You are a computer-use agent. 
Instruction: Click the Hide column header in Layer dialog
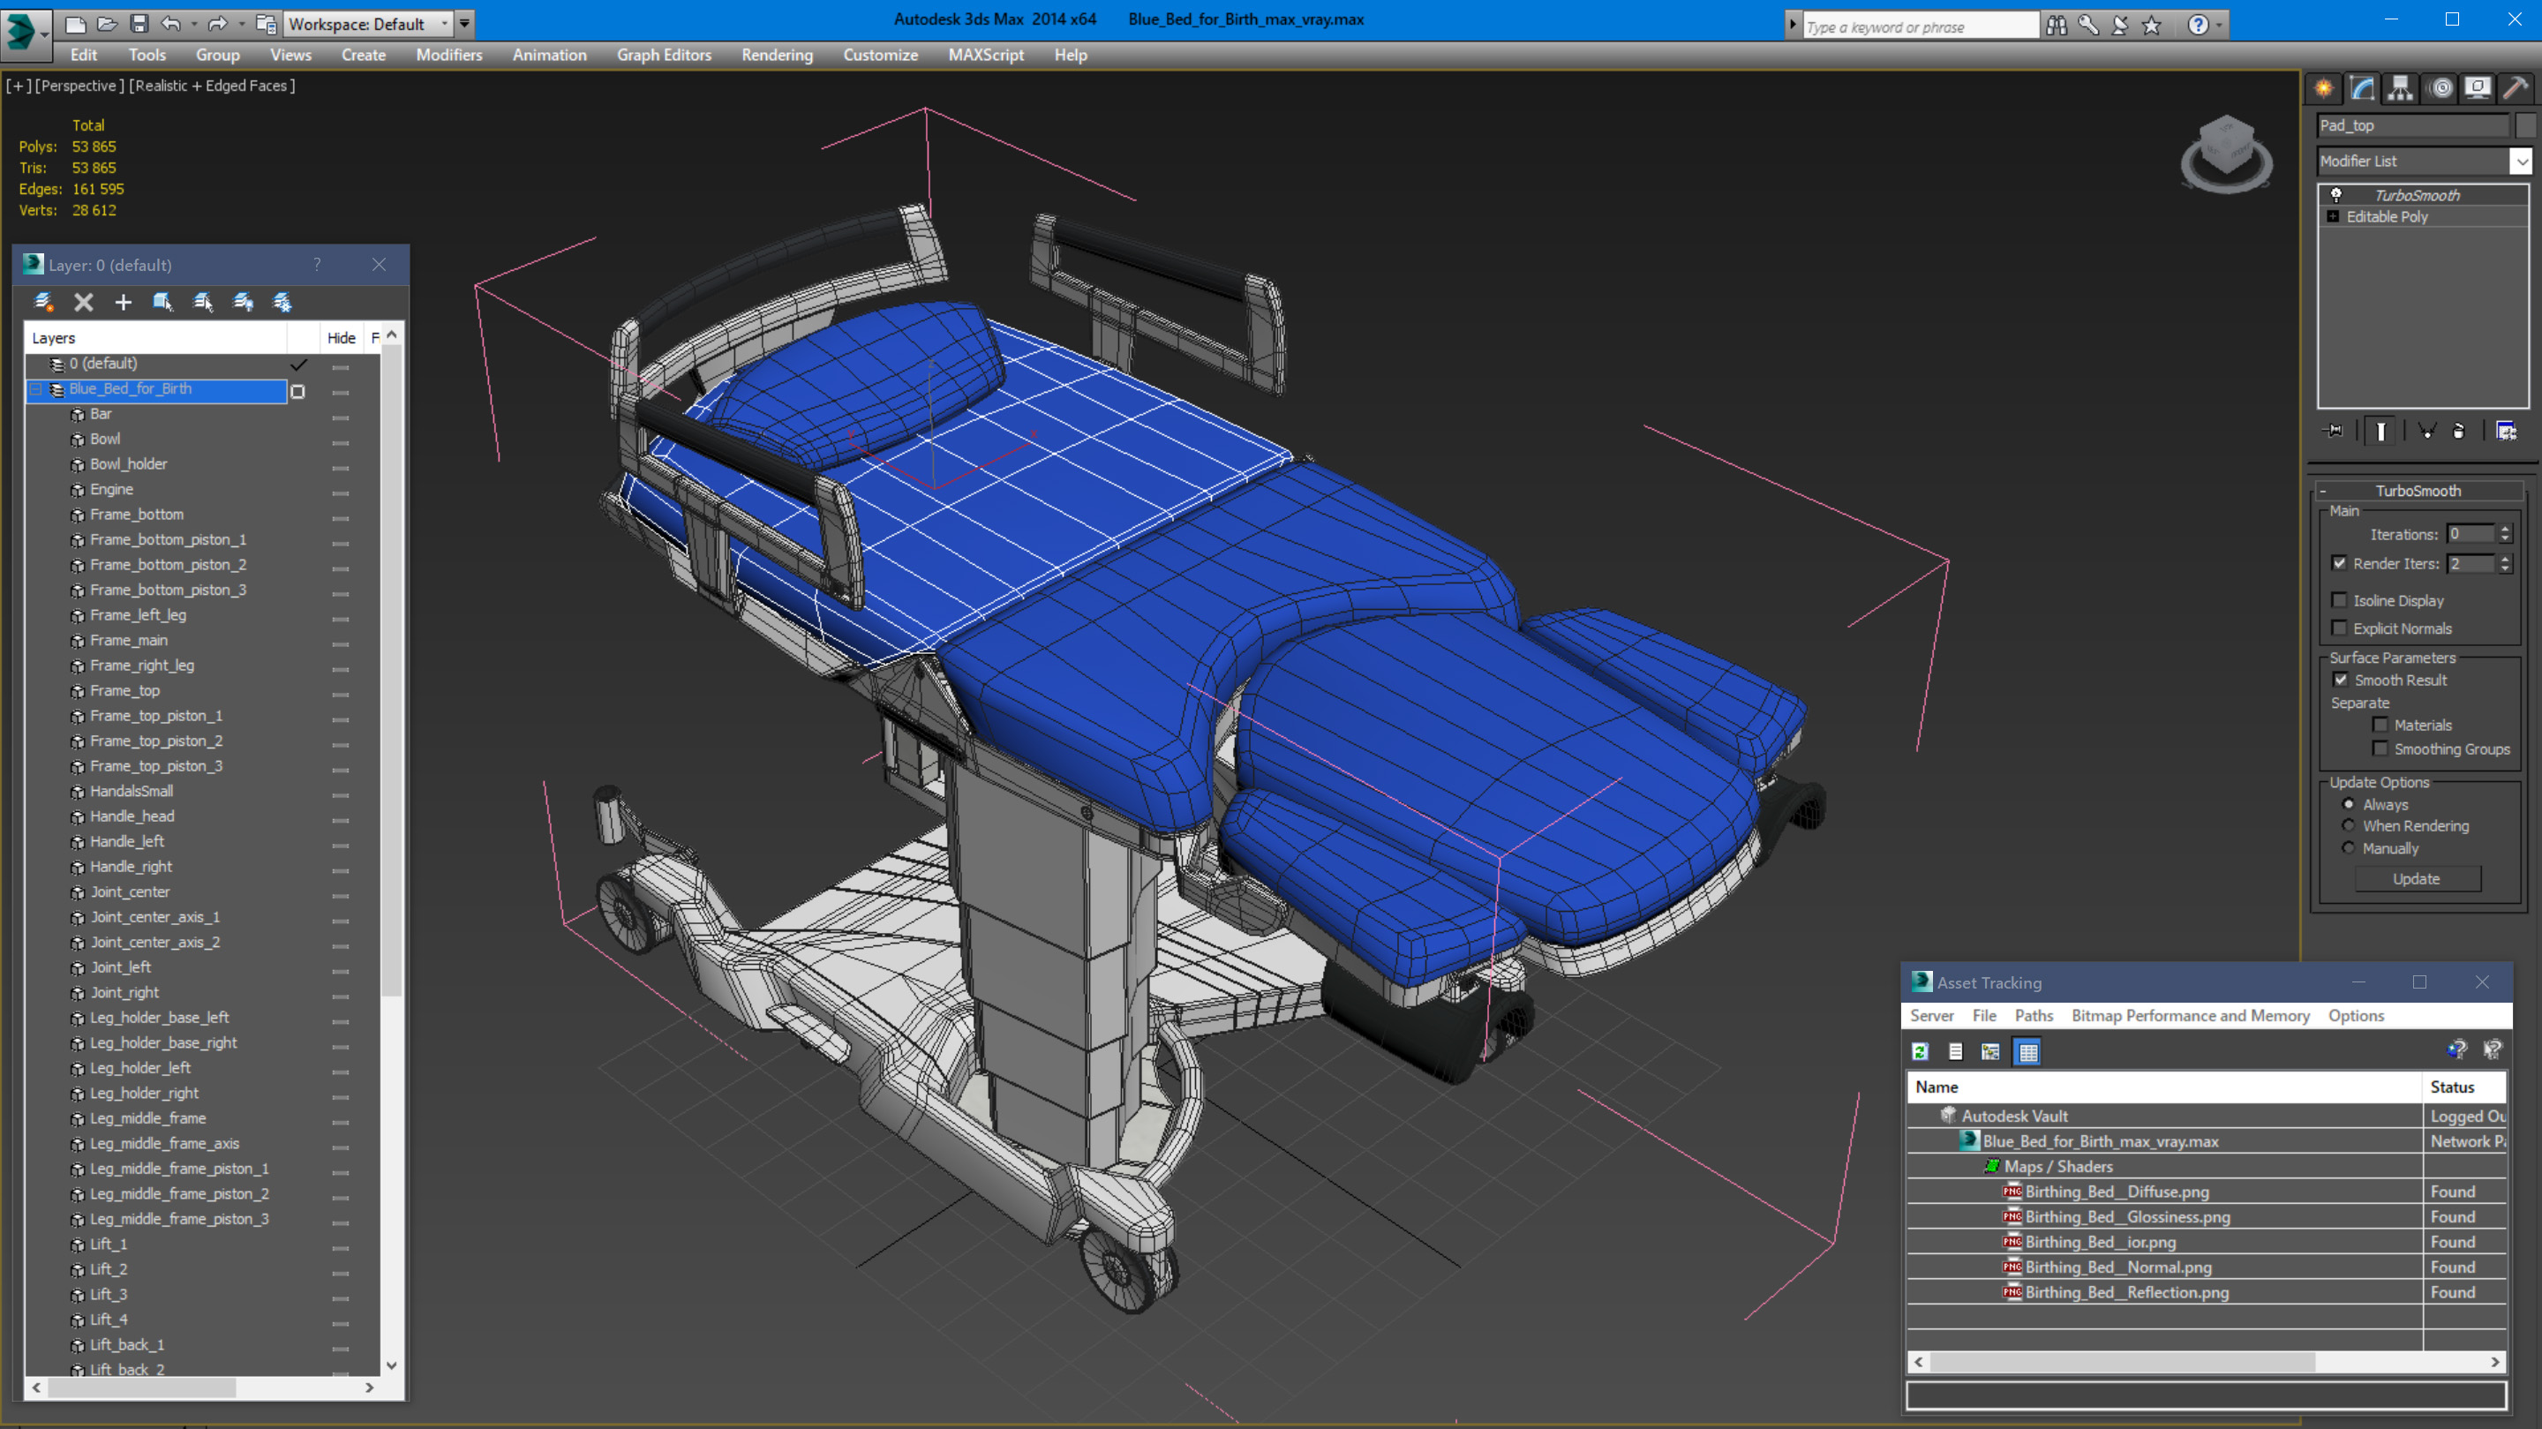click(x=342, y=337)
